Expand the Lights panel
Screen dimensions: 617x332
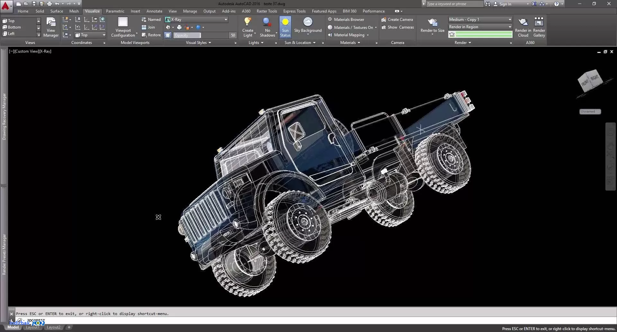click(x=256, y=43)
